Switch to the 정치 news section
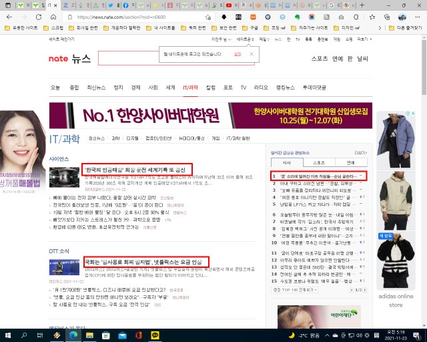 click(x=118, y=88)
